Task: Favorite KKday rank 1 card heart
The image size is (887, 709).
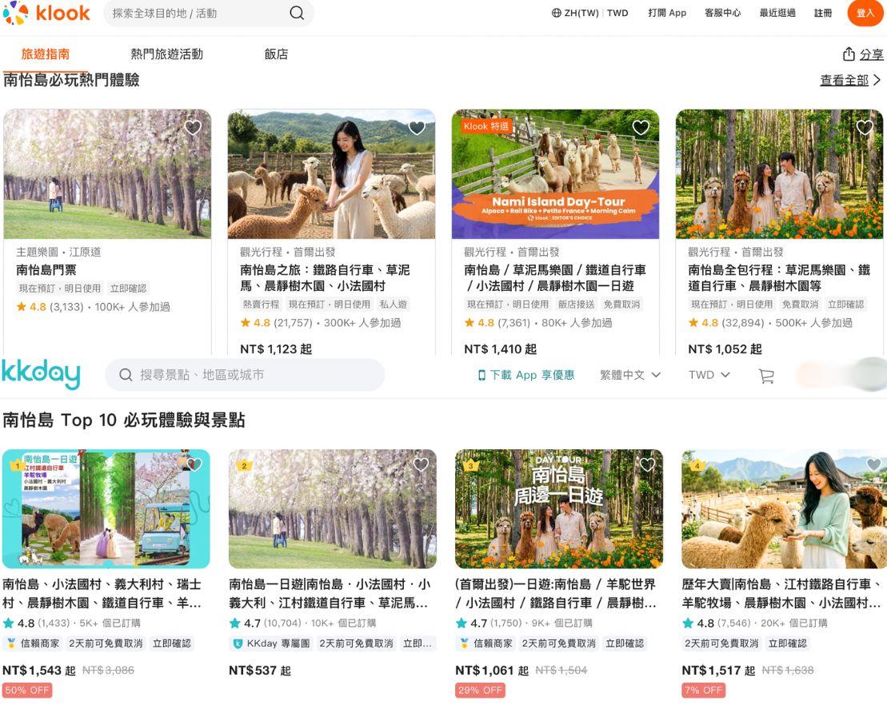Action: (x=194, y=464)
